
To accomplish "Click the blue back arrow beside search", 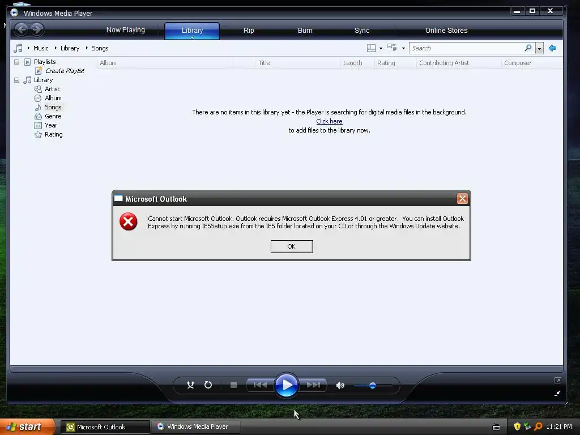I will (553, 48).
